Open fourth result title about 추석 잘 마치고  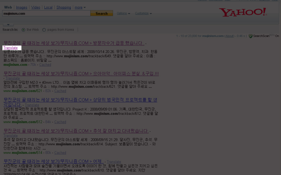click(x=76, y=131)
